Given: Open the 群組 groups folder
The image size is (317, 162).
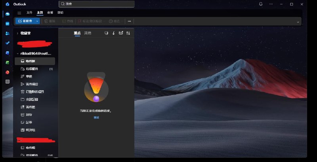Looking at the screenshot, I should [35, 130].
